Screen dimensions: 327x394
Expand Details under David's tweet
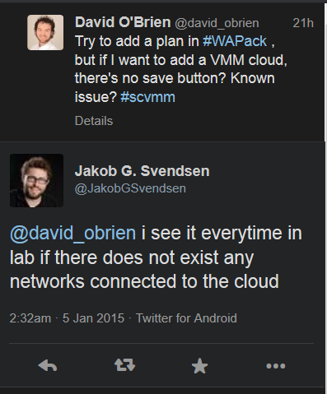click(94, 121)
